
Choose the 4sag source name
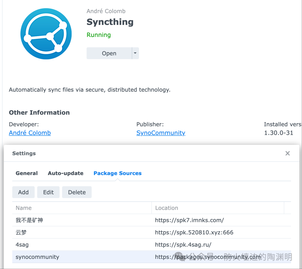point(22,245)
